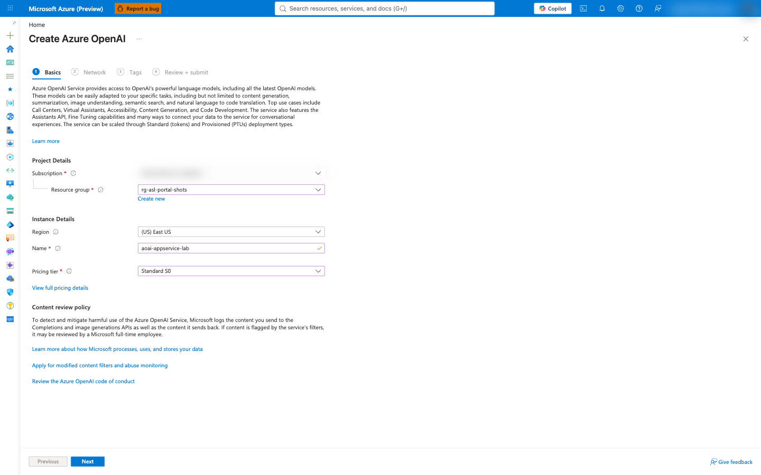The height and width of the screenshot is (475, 761).
Task: Open the yellow lightbulb Advisor sidebar icon
Action: coord(10,306)
